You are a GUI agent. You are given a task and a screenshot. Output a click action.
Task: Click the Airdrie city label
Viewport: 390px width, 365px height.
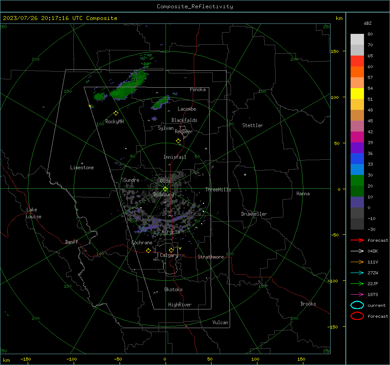tap(171, 232)
